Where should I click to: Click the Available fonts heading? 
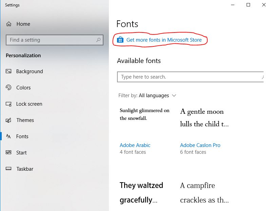pyautogui.click(x=139, y=61)
